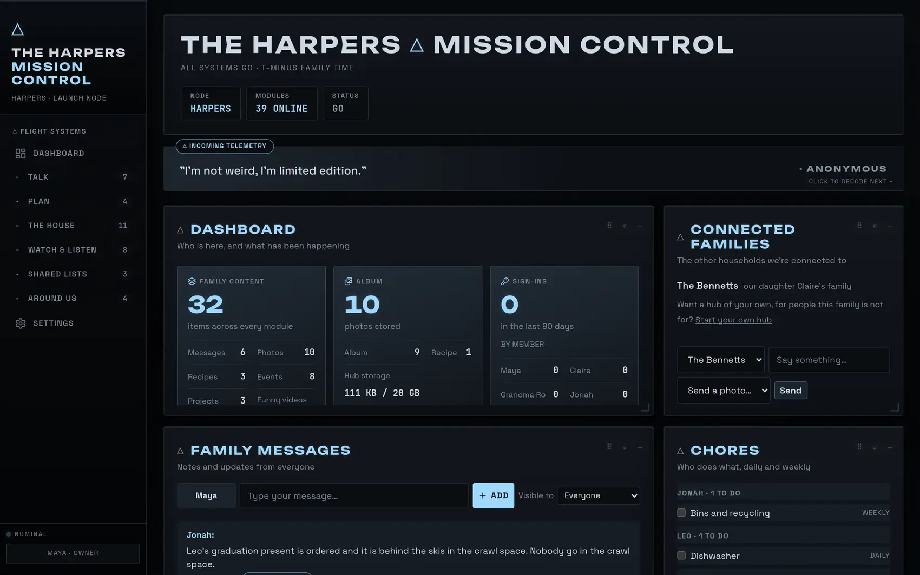Open the Send a photo dropdown

pyautogui.click(x=724, y=391)
